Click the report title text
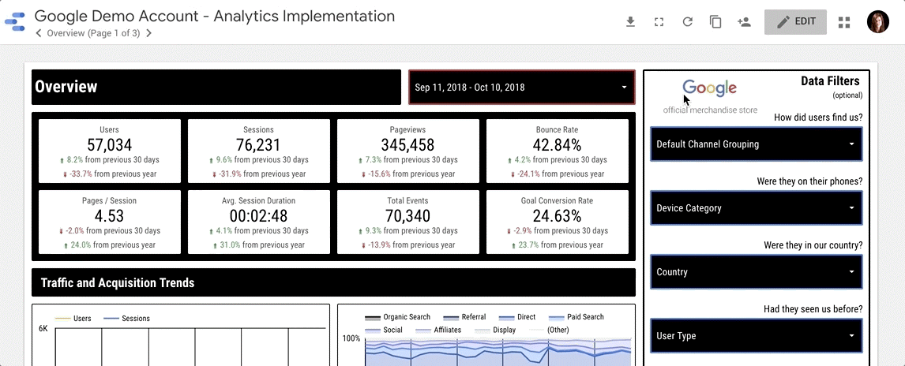The height and width of the screenshot is (366, 905). pyautogui.click(x=215, y=16)
